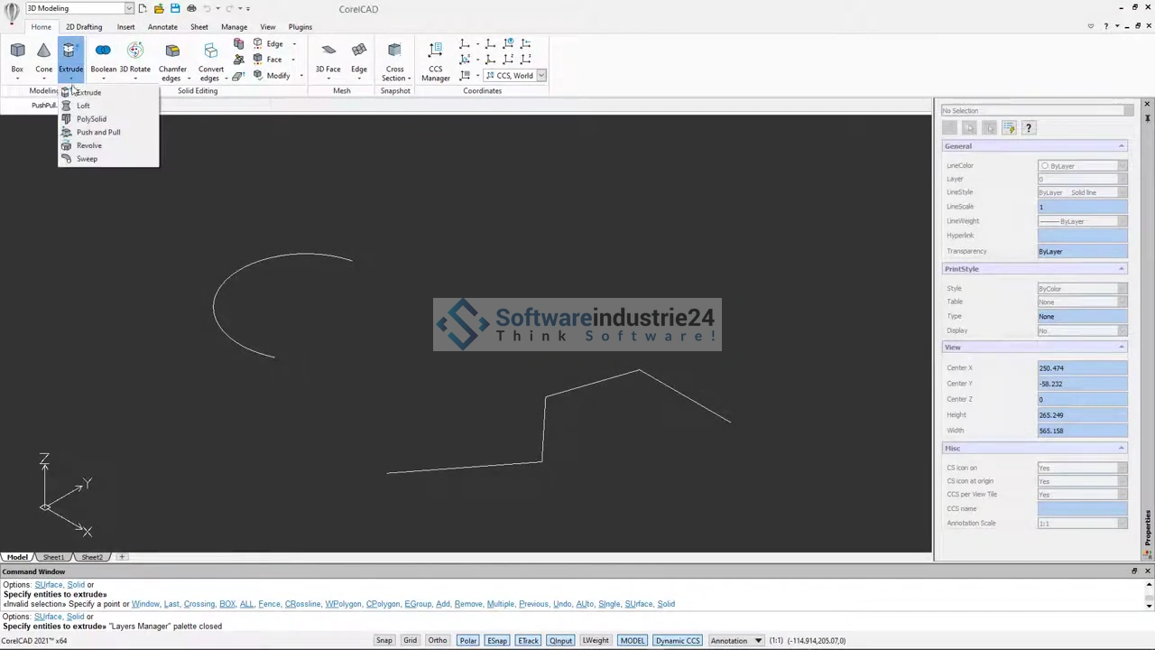Screen dimensions: 1155x650
Task: Collapse the General properties section
Action: [1122, 146]
